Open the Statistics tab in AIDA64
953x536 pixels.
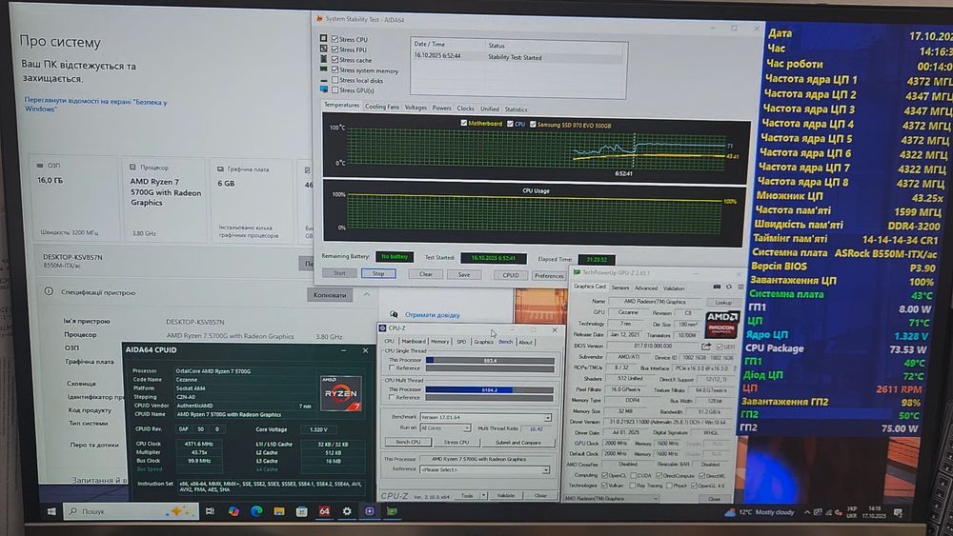516,109
